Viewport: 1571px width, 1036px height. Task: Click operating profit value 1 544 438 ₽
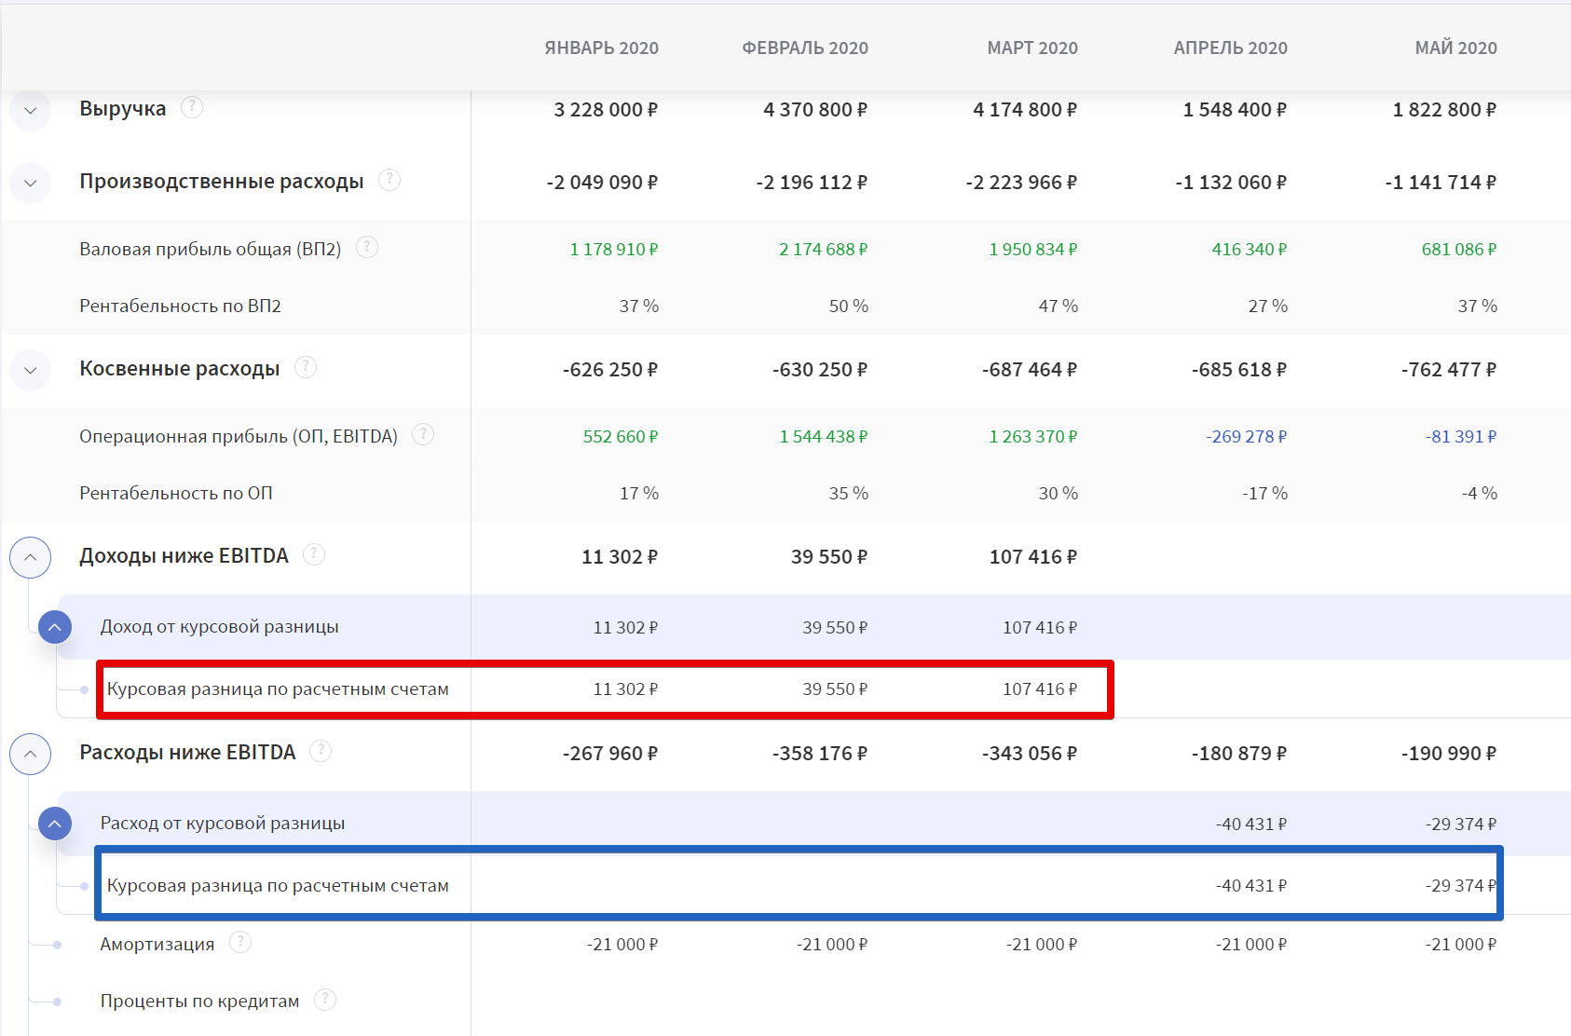click(824, 437)
